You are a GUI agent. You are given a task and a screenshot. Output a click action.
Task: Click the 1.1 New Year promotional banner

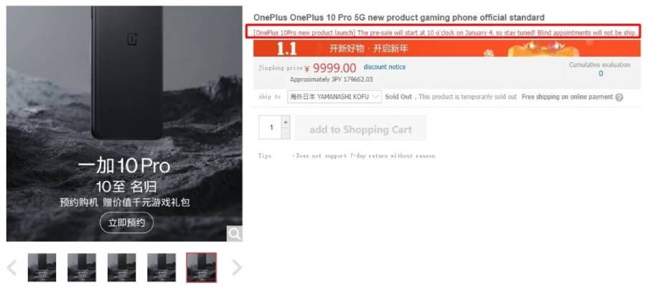(x=447, y=49)
